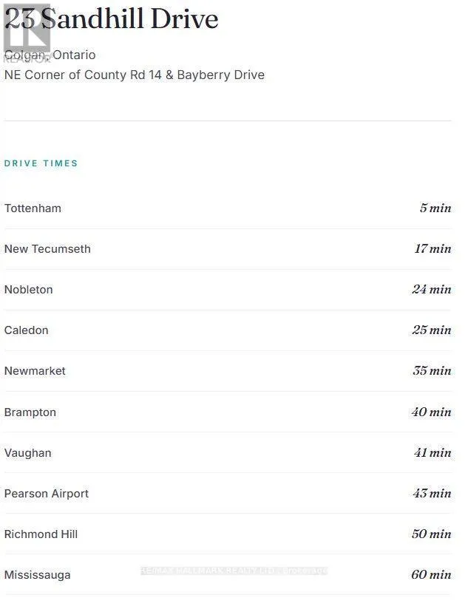Viewport: 468px width, 612px height.
Task: Select the Mississauga destination
Action: pyautogui.click(x=38, y=575)
